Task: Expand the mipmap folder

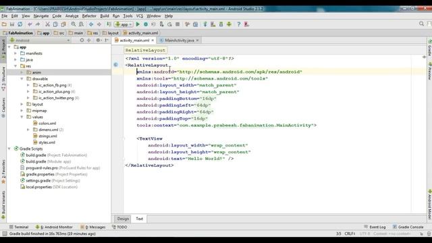Action: (22, 111)
